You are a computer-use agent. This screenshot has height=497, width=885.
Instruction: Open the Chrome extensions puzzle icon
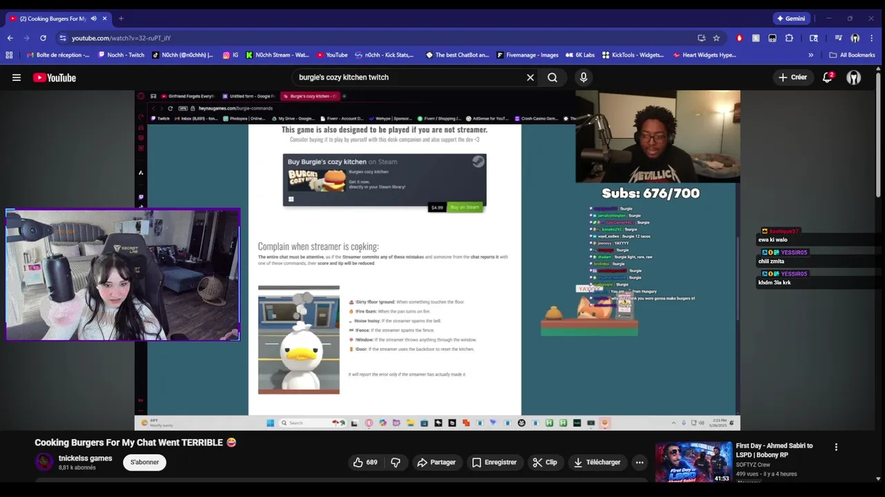coord(789,38)
